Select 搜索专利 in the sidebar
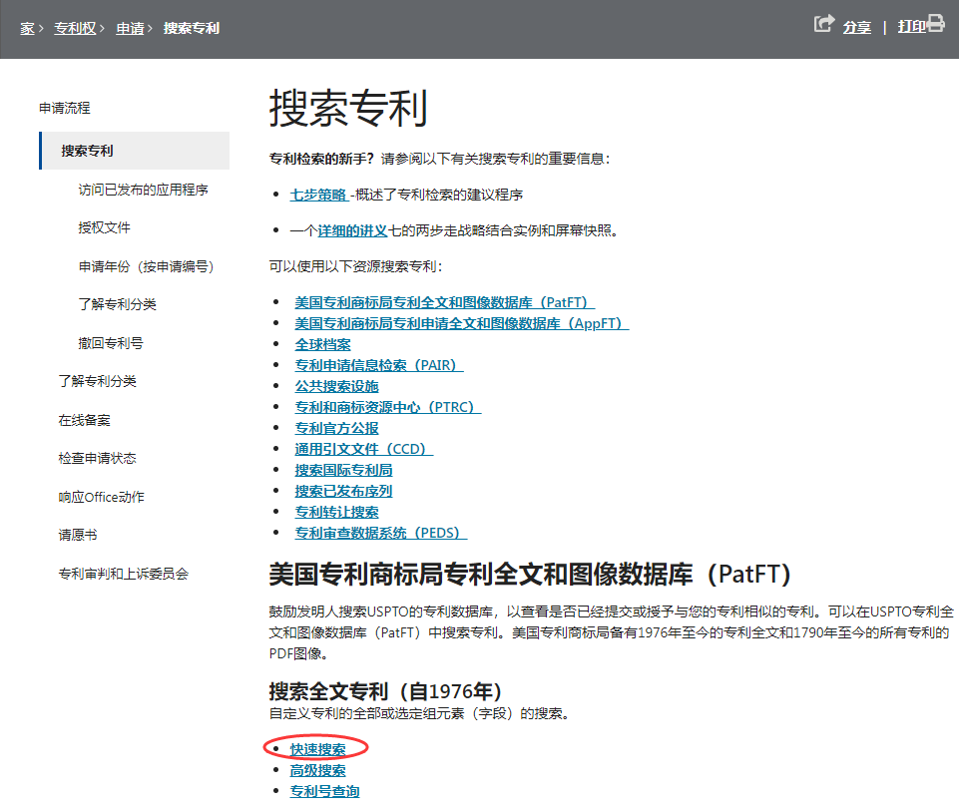This screenshot has height=812, width=959. [x=88, y=151]
